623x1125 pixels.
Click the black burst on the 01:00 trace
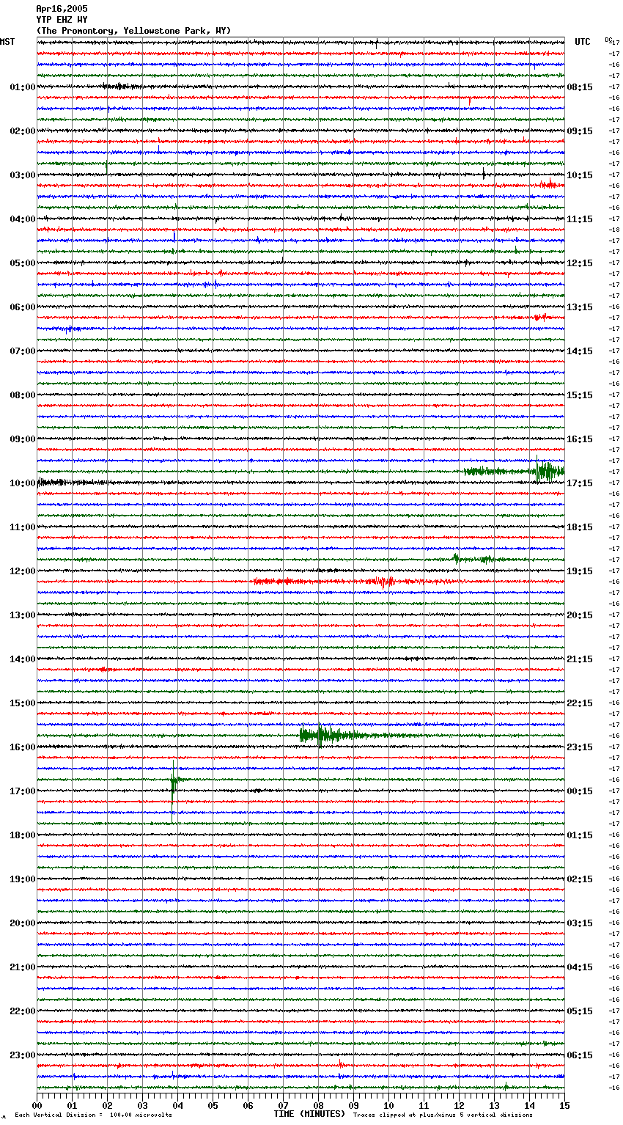click(x=121, y=87)
